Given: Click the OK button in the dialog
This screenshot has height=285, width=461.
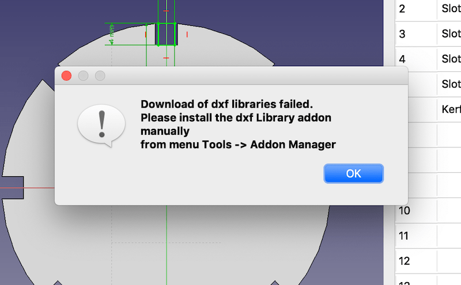Looking at the screenshot, I should coord(353,174).
